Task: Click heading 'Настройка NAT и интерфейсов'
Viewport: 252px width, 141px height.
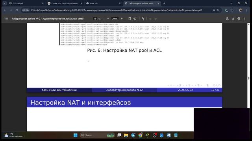Action: tap(81, 103)
